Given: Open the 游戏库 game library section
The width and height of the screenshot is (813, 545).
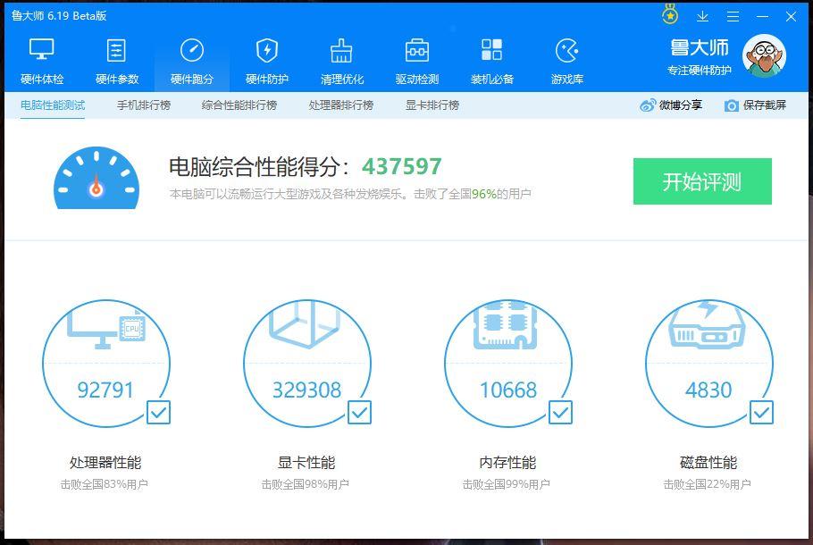Looking at the screenshot, I should 566,61.
